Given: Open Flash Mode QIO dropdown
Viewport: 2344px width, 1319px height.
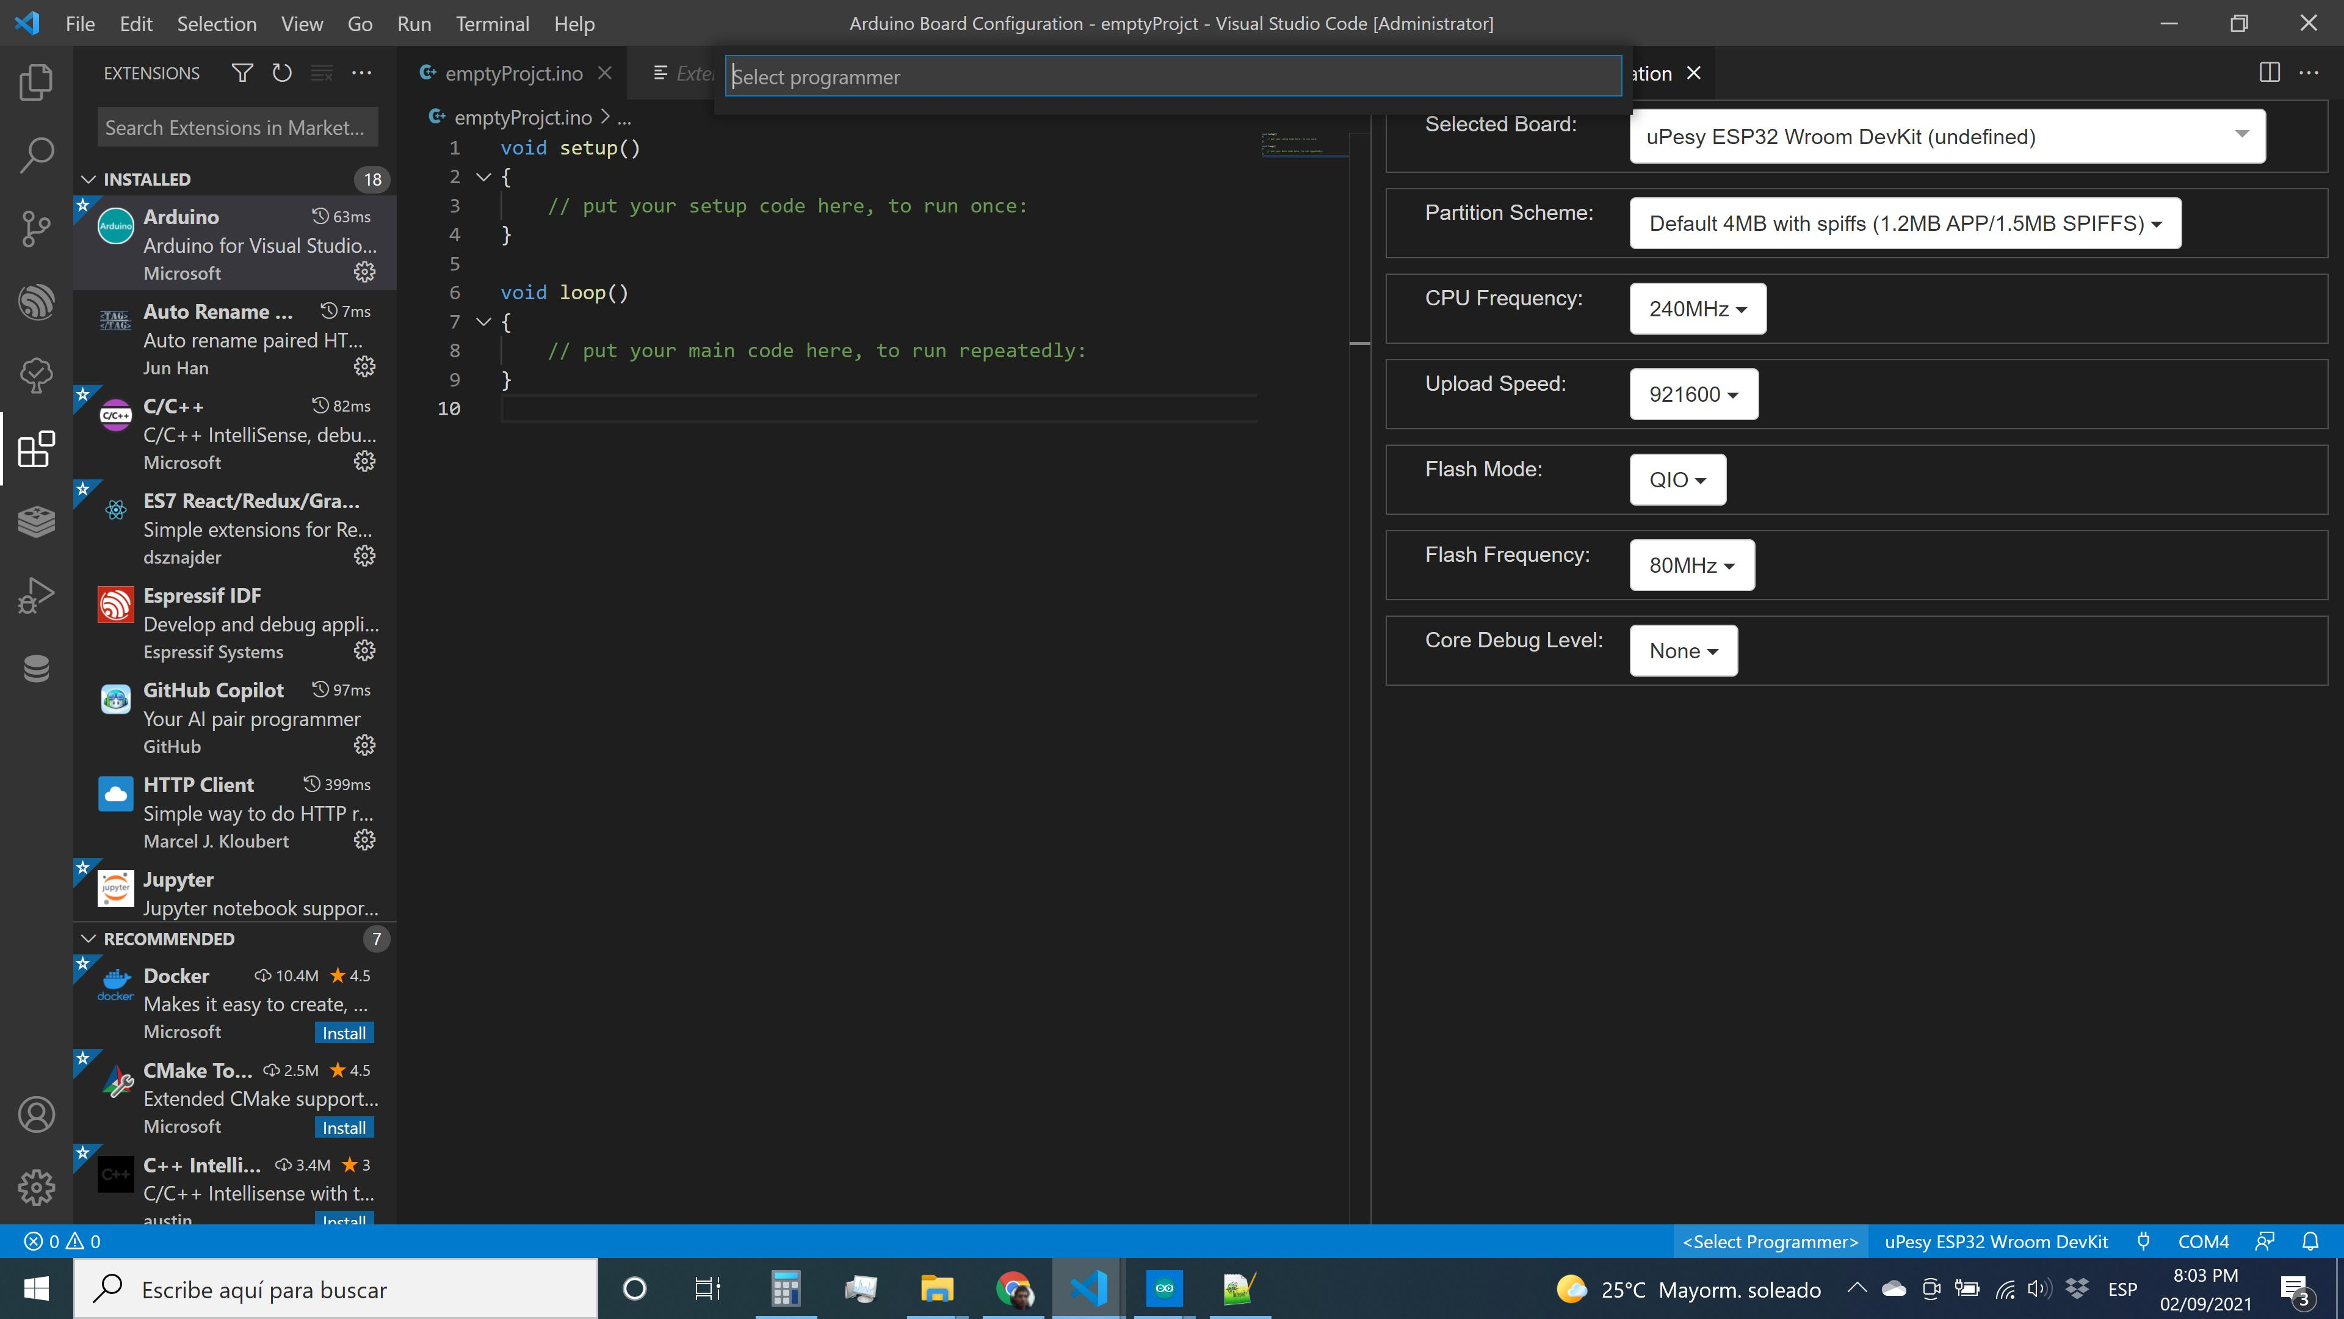Looking at the screenshot, I should click(x=1677, y=480).
